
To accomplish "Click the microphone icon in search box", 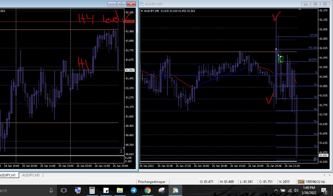I will click(x=51, y=190).
